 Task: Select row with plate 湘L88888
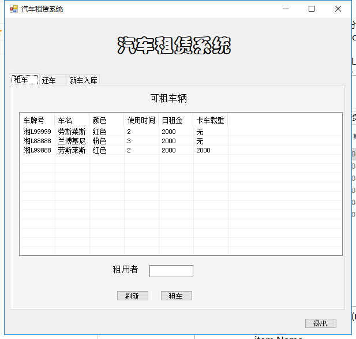point(181,141)
